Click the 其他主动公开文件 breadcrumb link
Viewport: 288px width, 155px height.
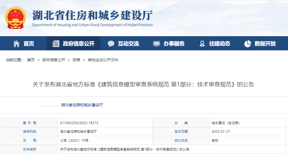[103, 60]
